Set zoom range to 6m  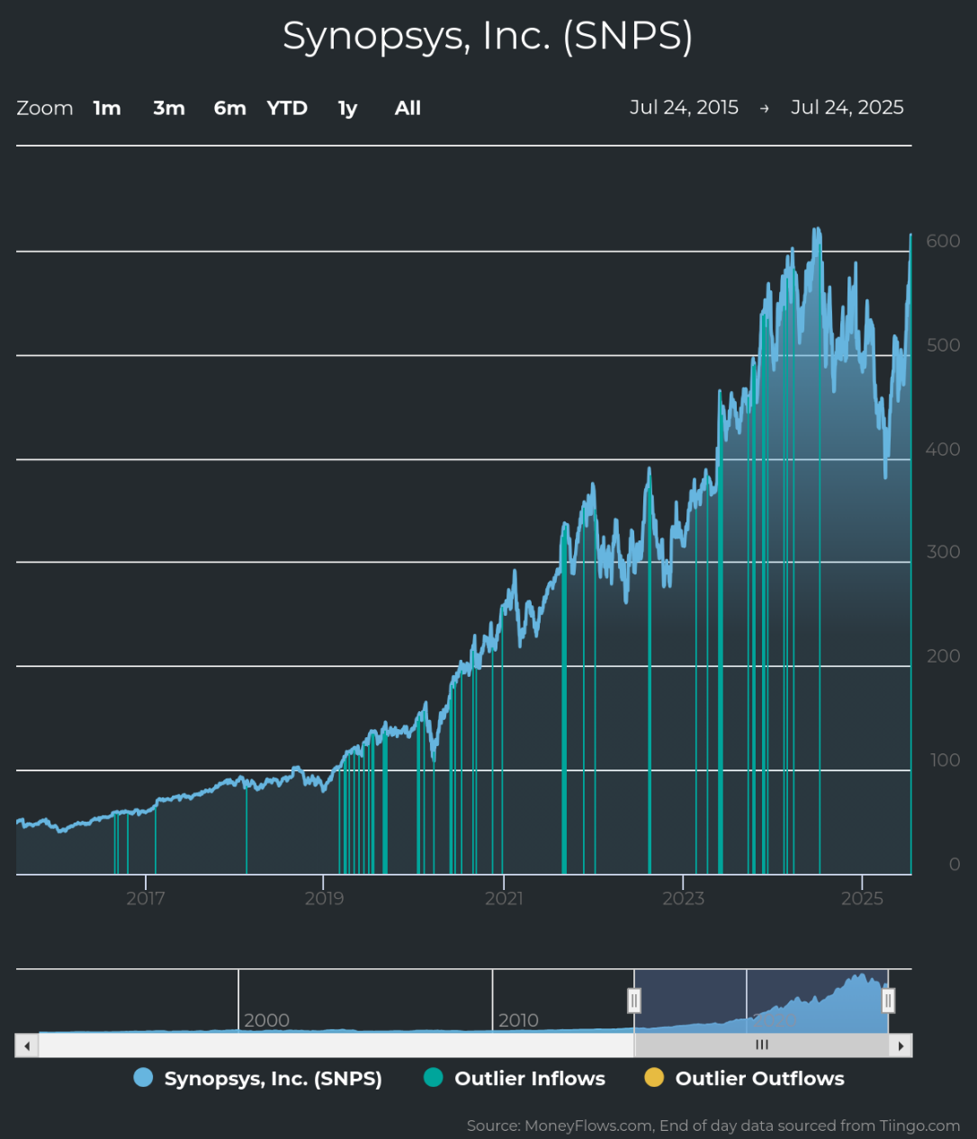point(230,108)
